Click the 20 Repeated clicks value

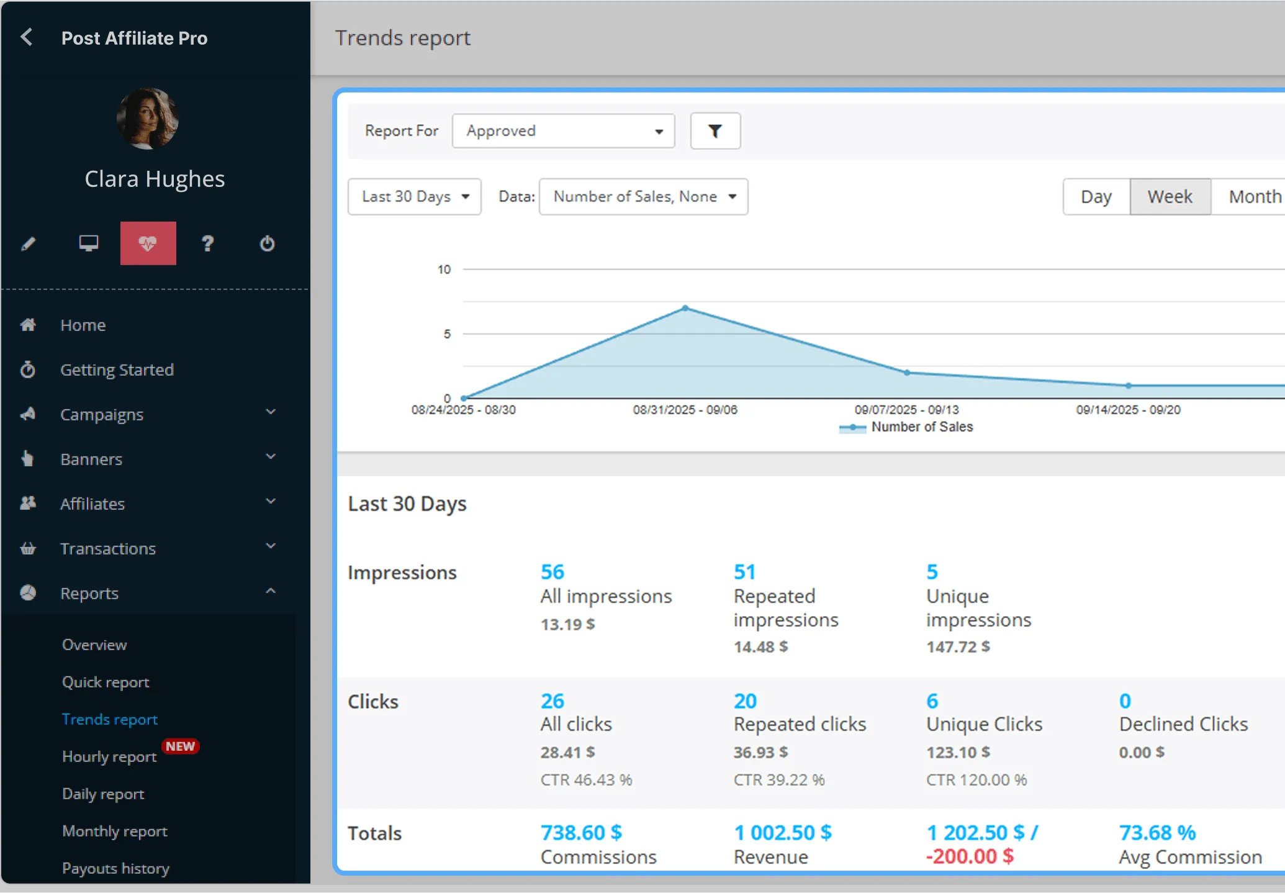pyautogui.click(x=746, y=700)
